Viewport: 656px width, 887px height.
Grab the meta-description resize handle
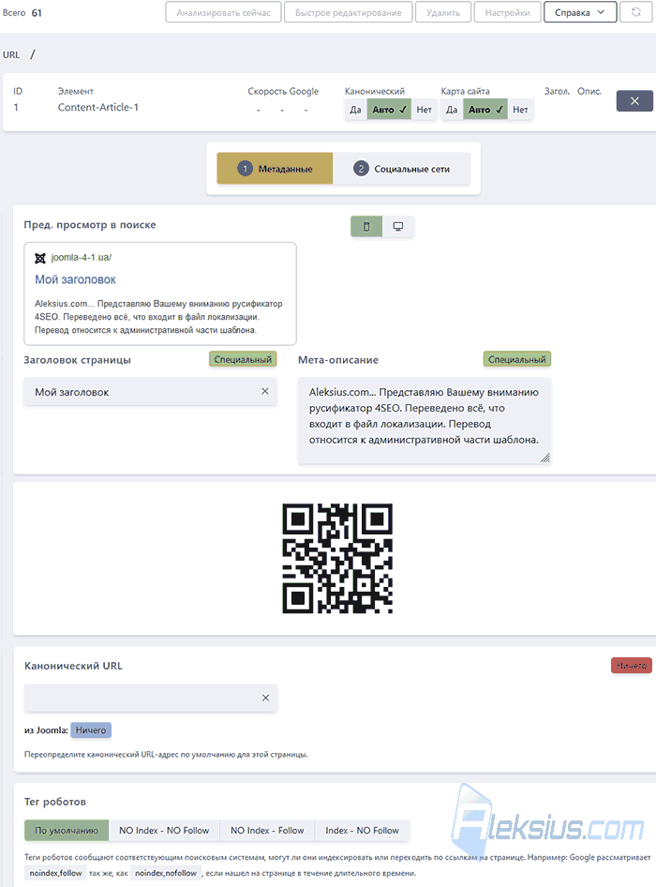click(544, 458)
